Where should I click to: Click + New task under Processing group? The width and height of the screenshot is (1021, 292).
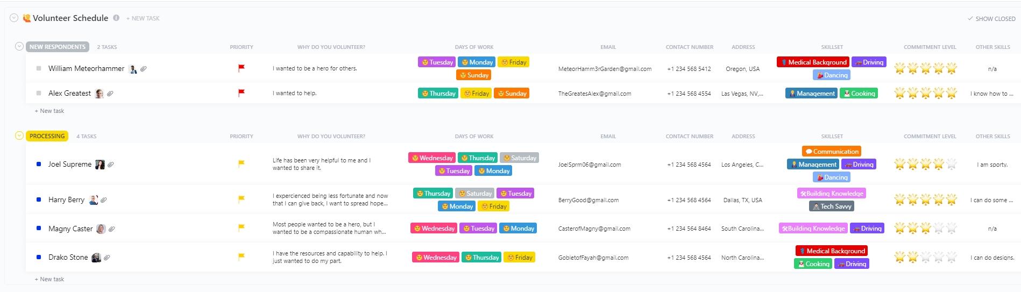click(49, 279)
